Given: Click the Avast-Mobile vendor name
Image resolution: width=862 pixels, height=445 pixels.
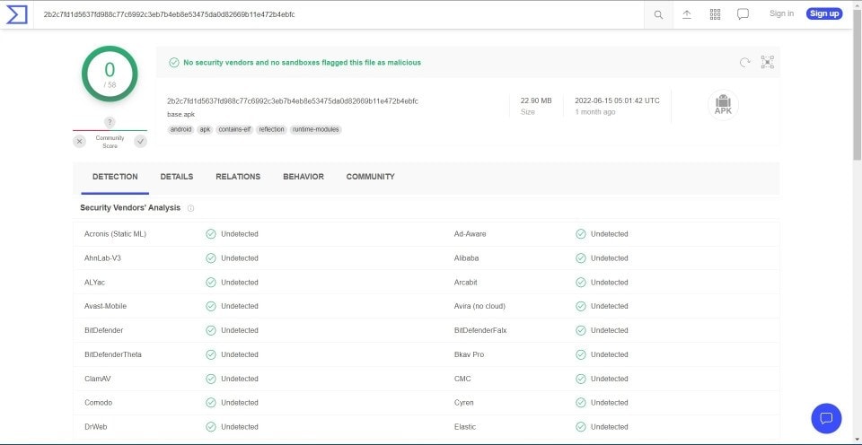Looking at the screenshot, I should pyautogui.click(x=106, y=306).
